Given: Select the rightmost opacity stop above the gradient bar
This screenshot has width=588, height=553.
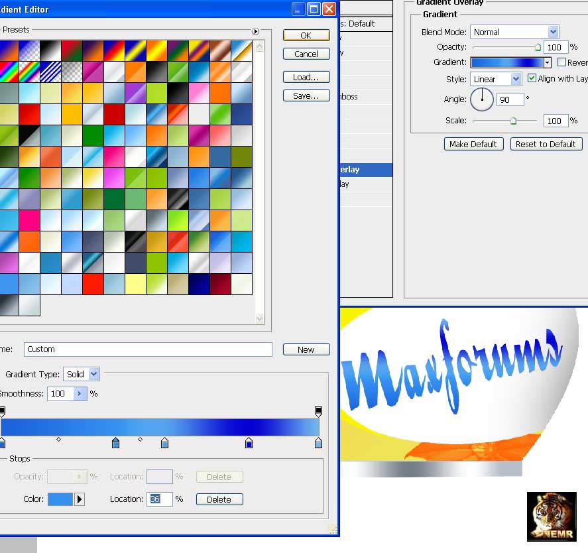Looking at the screenshot, I should [318, 412].
